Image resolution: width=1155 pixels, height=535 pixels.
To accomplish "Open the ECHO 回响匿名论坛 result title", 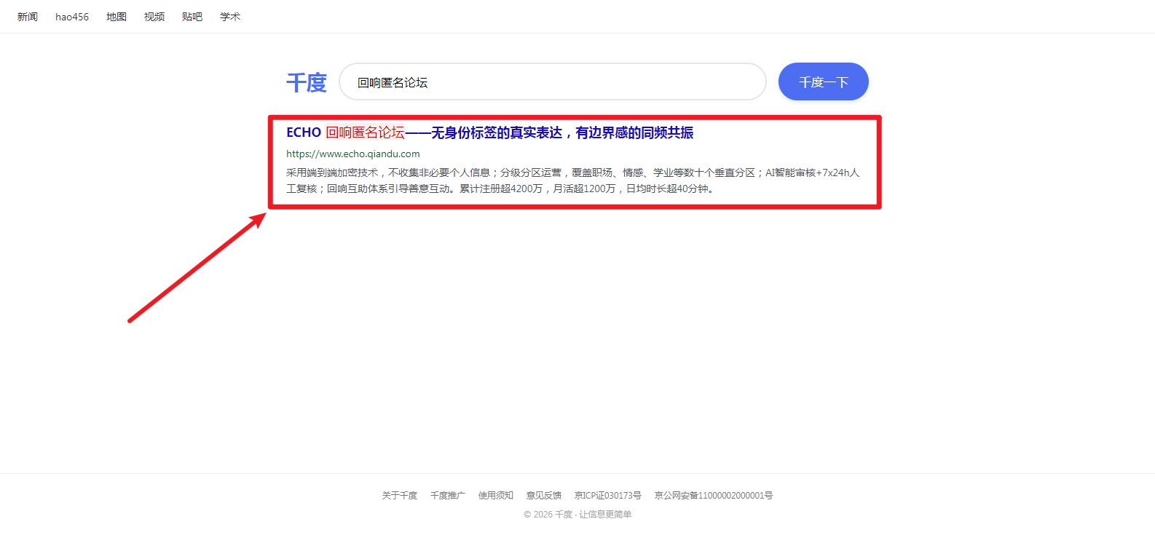I will point(489,132).
